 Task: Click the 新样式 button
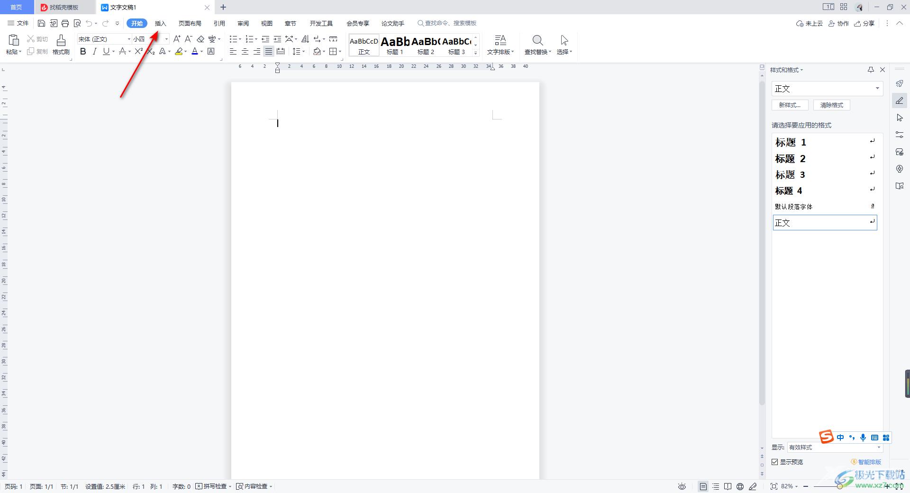click(790, 105)
